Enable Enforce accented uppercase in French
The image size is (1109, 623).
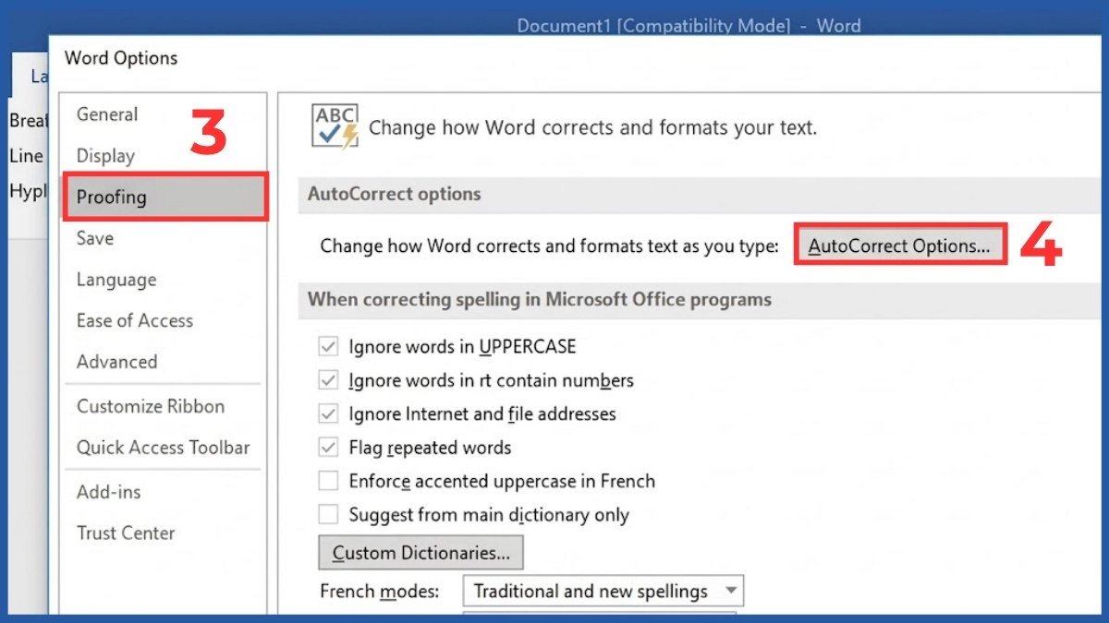tap(328, 481)
